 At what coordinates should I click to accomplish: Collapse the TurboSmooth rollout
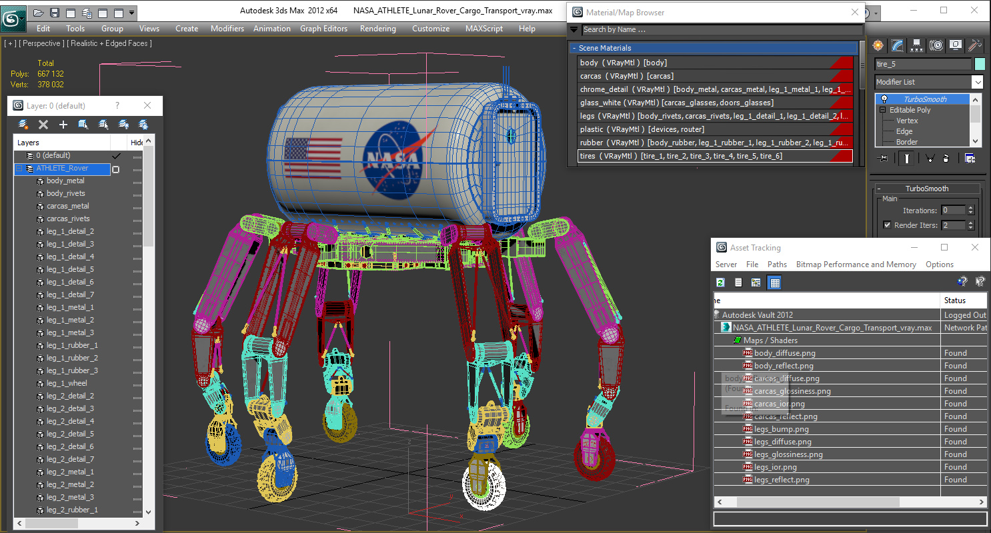tap(927, 189)
